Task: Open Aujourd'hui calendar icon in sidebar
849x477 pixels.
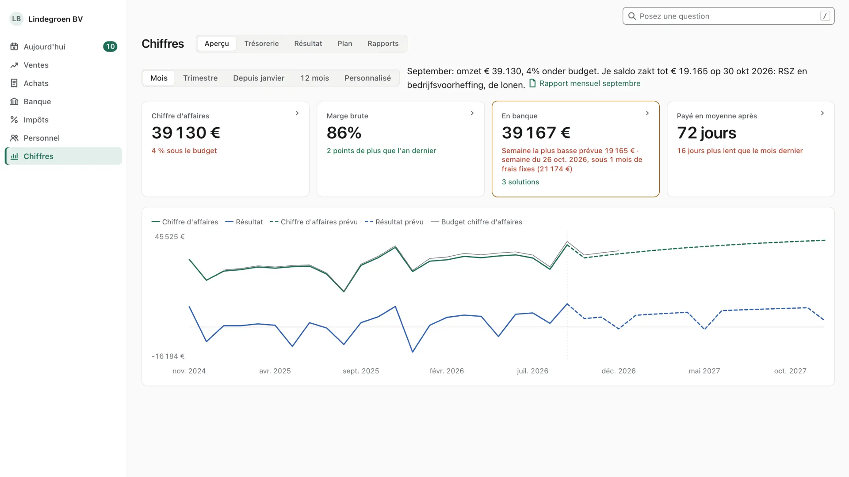Action: tap(14, 47)
